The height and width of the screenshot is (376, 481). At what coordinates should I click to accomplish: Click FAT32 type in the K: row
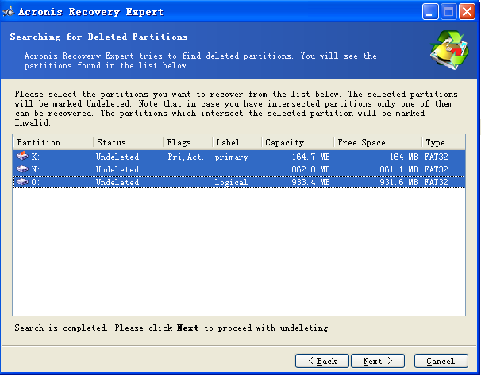[436, 157]
